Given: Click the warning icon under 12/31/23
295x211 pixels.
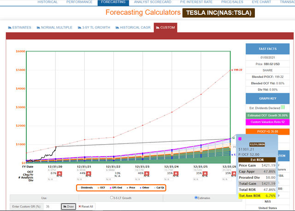Looking at the screenshot, I should point(147,173).
